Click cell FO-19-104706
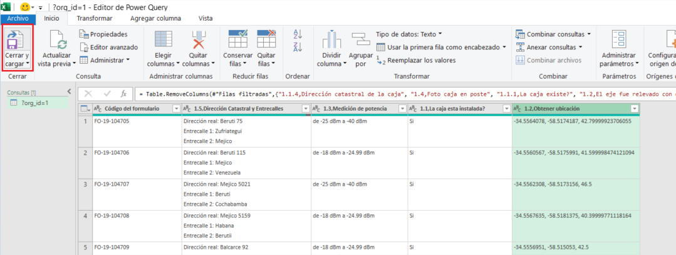 coord(136,163)
